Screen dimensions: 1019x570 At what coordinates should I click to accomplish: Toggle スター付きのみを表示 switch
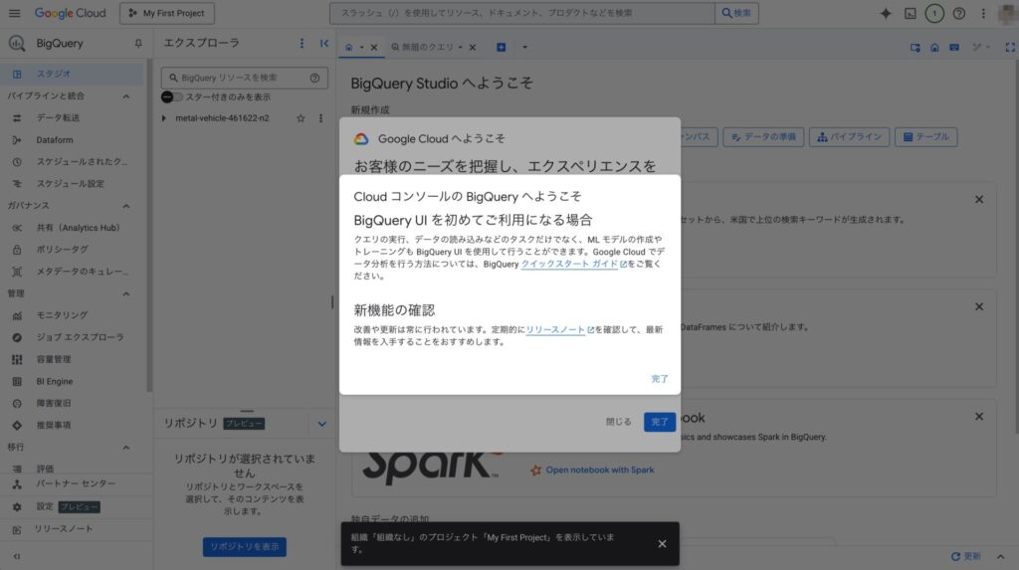[x=171, y=96]
